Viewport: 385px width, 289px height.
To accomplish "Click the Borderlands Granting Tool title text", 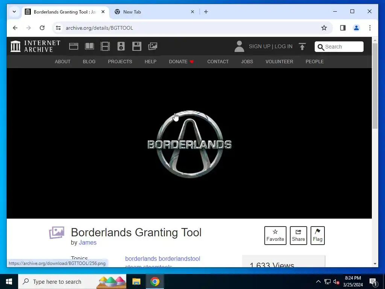I will click(x=136, y=233).
